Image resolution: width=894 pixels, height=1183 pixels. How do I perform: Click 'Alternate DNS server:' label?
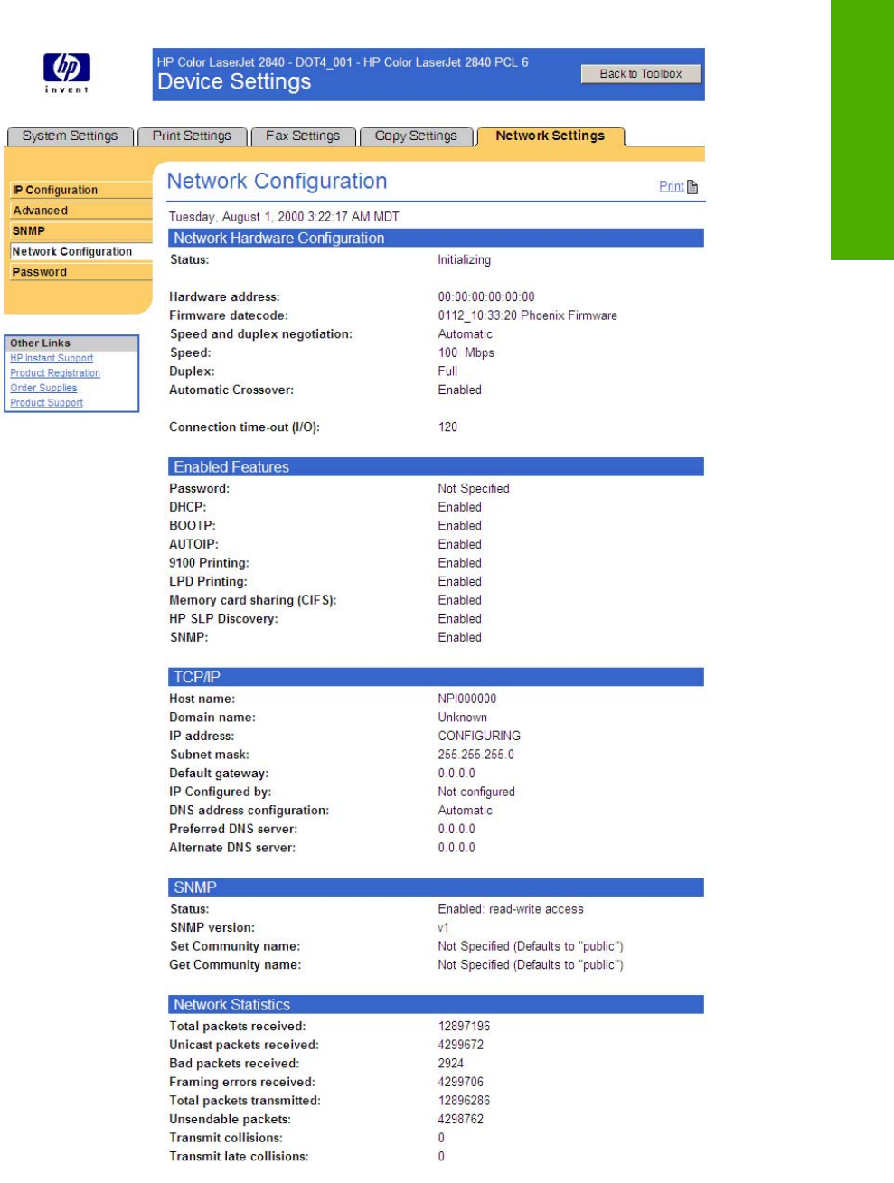(232, 848)
